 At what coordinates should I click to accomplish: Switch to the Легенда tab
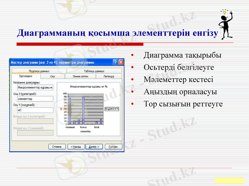[109, 76]
